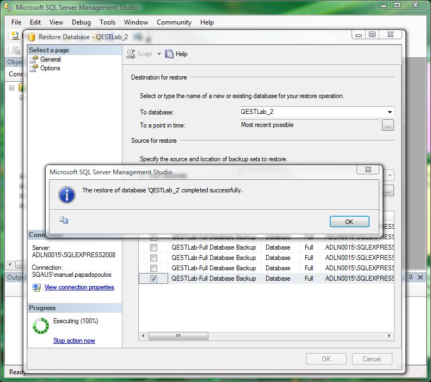431x382 pixels.
Task: Collapse the top Object Explorer tree node
Action: 11,88
